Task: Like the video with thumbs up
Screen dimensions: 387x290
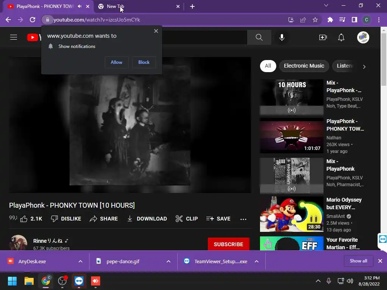Action: pyautogui.click(x=31, y=219)
